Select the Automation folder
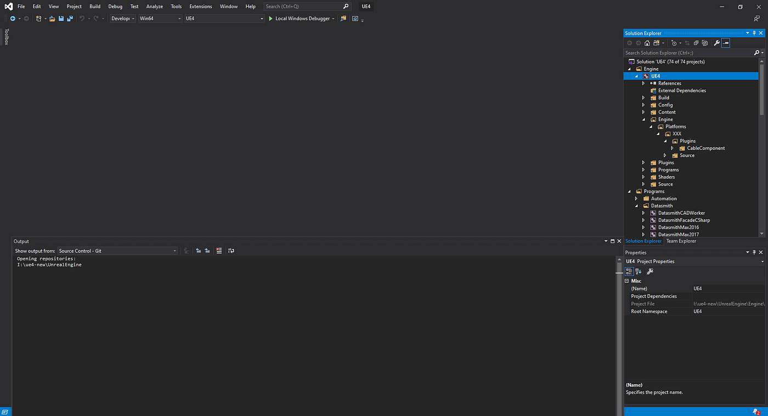The width and height of the screenshot is (768, 416). tap(664, 199)
